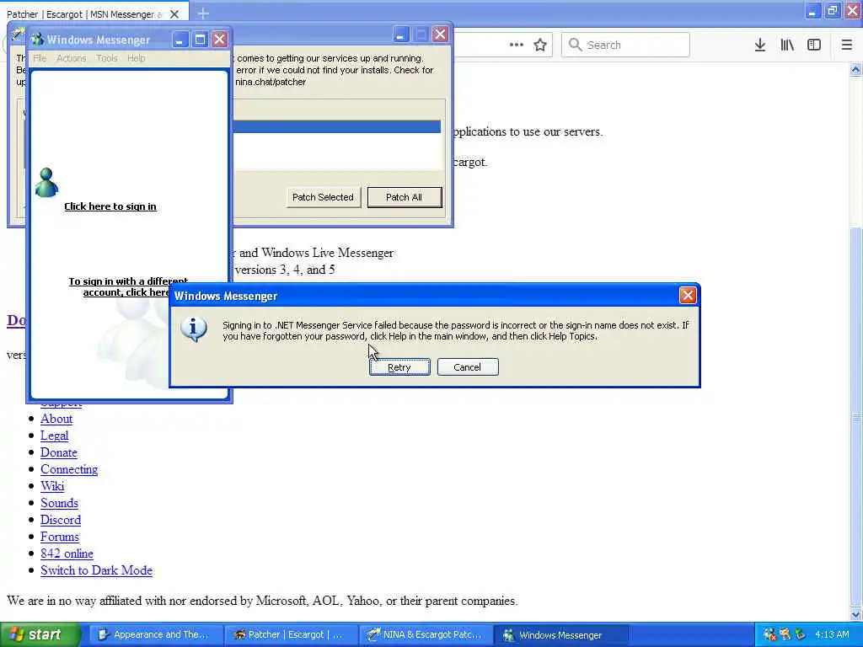Click Retry in the sign-in error dialog

coord(399,367)
